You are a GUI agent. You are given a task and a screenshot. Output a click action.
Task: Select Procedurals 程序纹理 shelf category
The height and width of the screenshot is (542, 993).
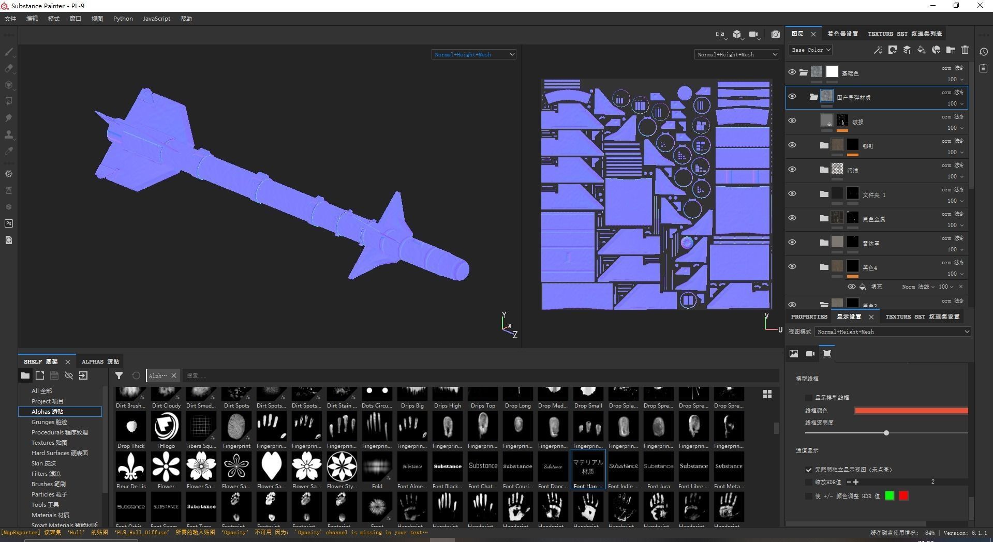[x=60, y=432]
